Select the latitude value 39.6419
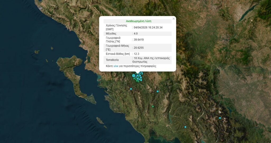Image resolution: width=271 pixels, height=143 pixels. [x=139, y=40]
